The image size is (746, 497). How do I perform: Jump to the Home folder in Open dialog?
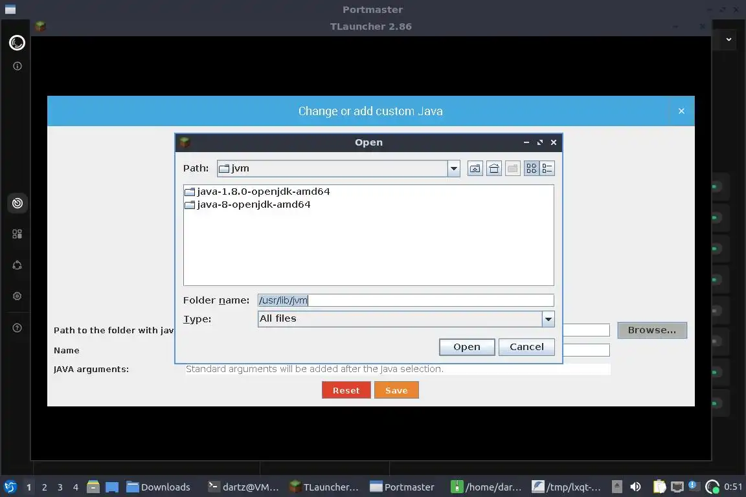(494, 168)
